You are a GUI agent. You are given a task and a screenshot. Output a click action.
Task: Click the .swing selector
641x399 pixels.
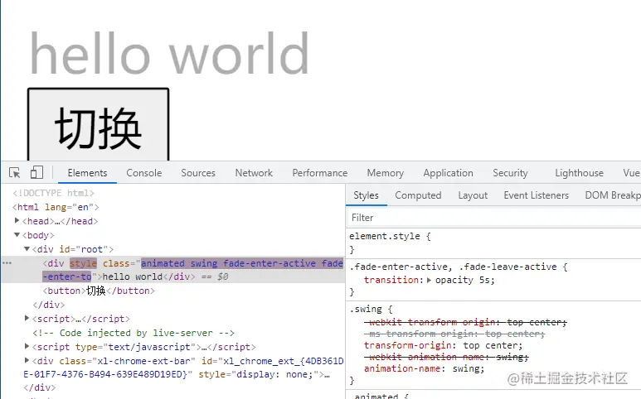[x=366, y=310]
